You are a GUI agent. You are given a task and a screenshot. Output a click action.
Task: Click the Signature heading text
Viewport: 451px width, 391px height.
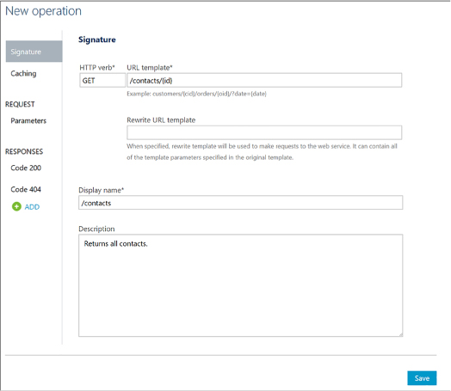point(97,40)
